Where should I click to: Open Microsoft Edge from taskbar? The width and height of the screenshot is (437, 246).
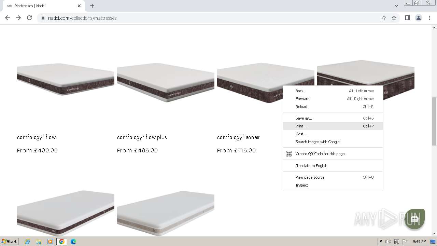click(73, 242)
